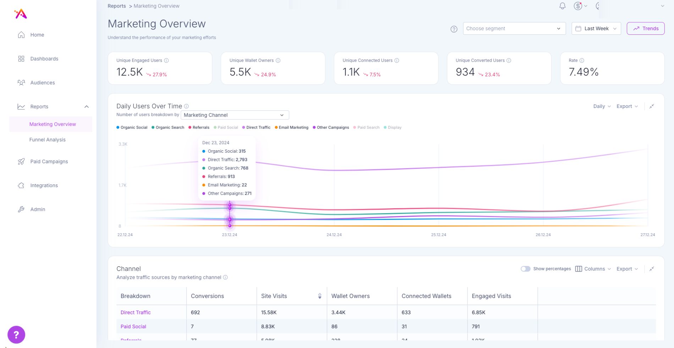This screenshot has width=674, height=348.
Task: Hide Organic Social series in chart legend
Action: (133, 127)
